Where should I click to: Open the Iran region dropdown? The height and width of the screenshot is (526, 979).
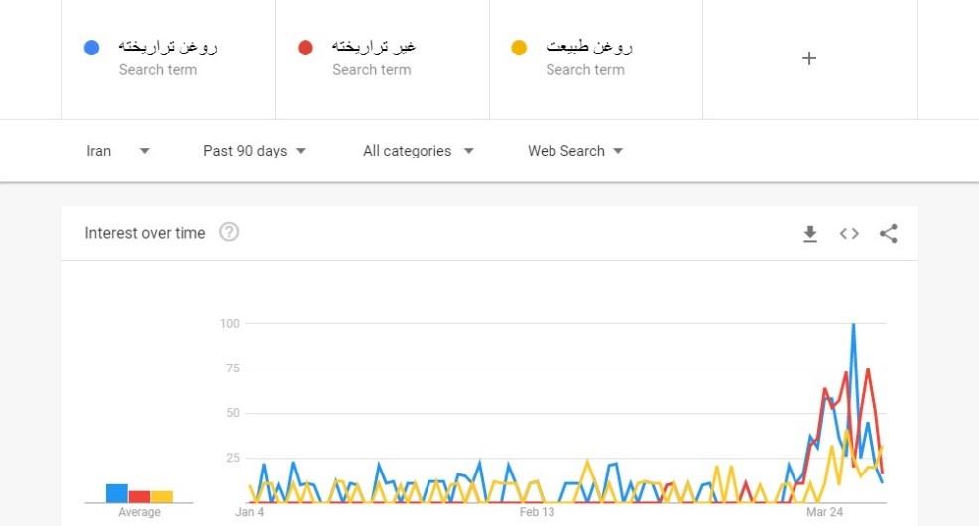pyautogui.click(x=117, y=151)
